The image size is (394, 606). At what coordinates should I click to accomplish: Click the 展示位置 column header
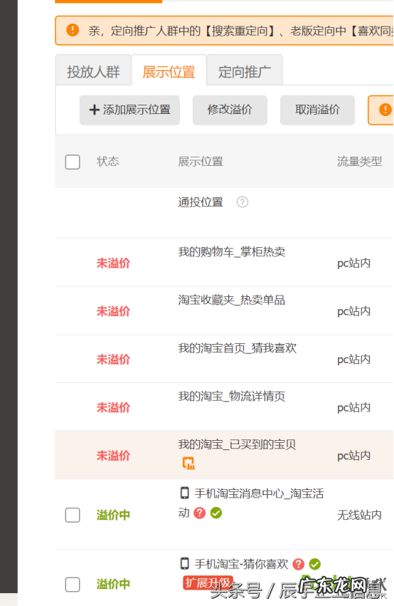pyautogui.click(x=201, y=162)
